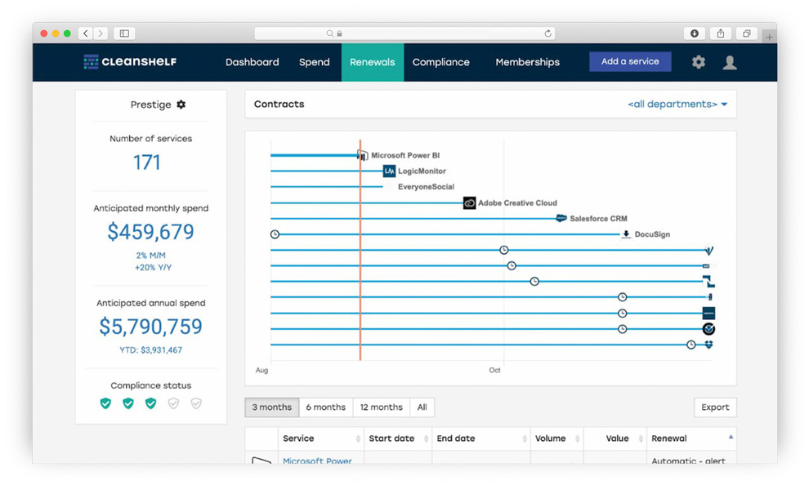Click the leftmost green compliance shield
The width and height of the screenshot is (809, 485).
(105, 403)
